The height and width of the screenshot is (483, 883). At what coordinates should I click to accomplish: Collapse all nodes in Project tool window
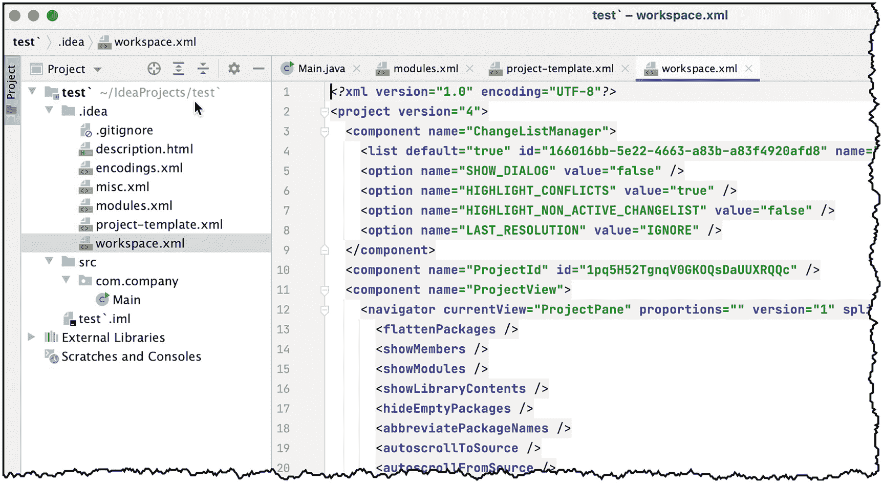203,69
